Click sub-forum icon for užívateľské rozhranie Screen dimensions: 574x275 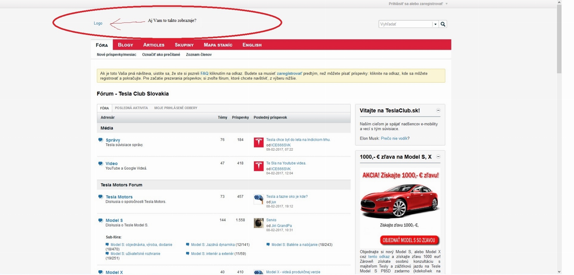point(107,253)
